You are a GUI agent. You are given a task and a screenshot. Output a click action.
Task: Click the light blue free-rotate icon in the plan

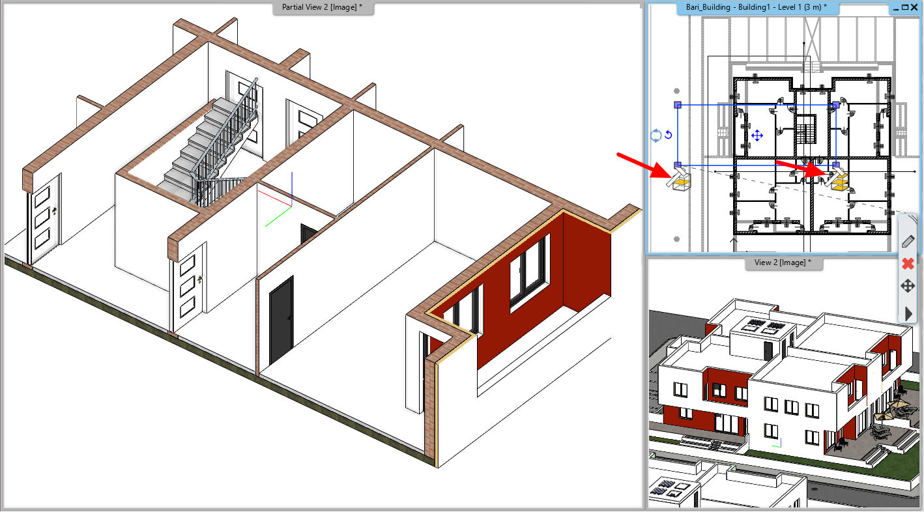[655, 134]
